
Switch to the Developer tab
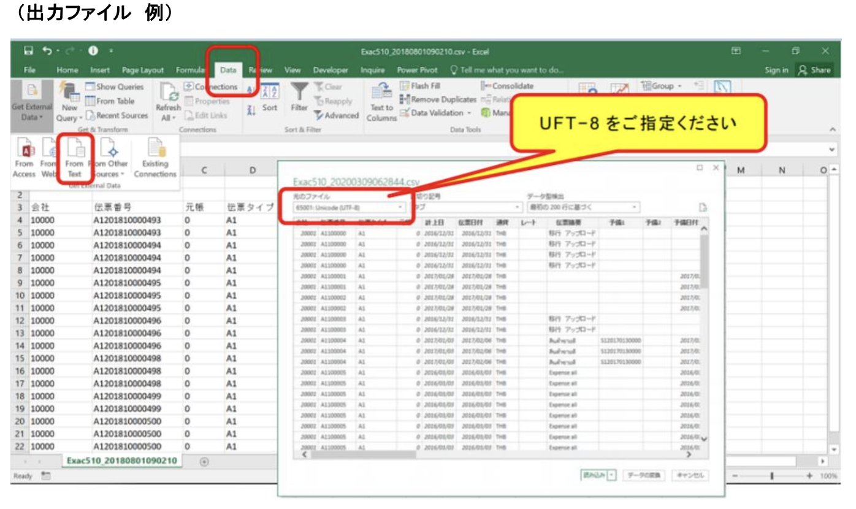[331, 70]
